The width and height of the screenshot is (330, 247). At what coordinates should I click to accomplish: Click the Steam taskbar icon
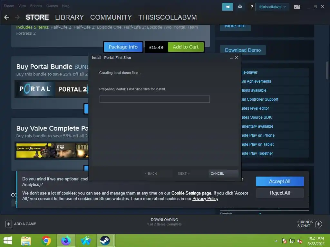105,241
